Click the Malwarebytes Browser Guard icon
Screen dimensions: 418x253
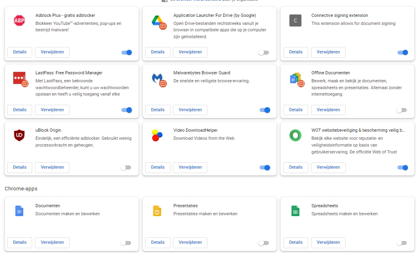(157, 78)
